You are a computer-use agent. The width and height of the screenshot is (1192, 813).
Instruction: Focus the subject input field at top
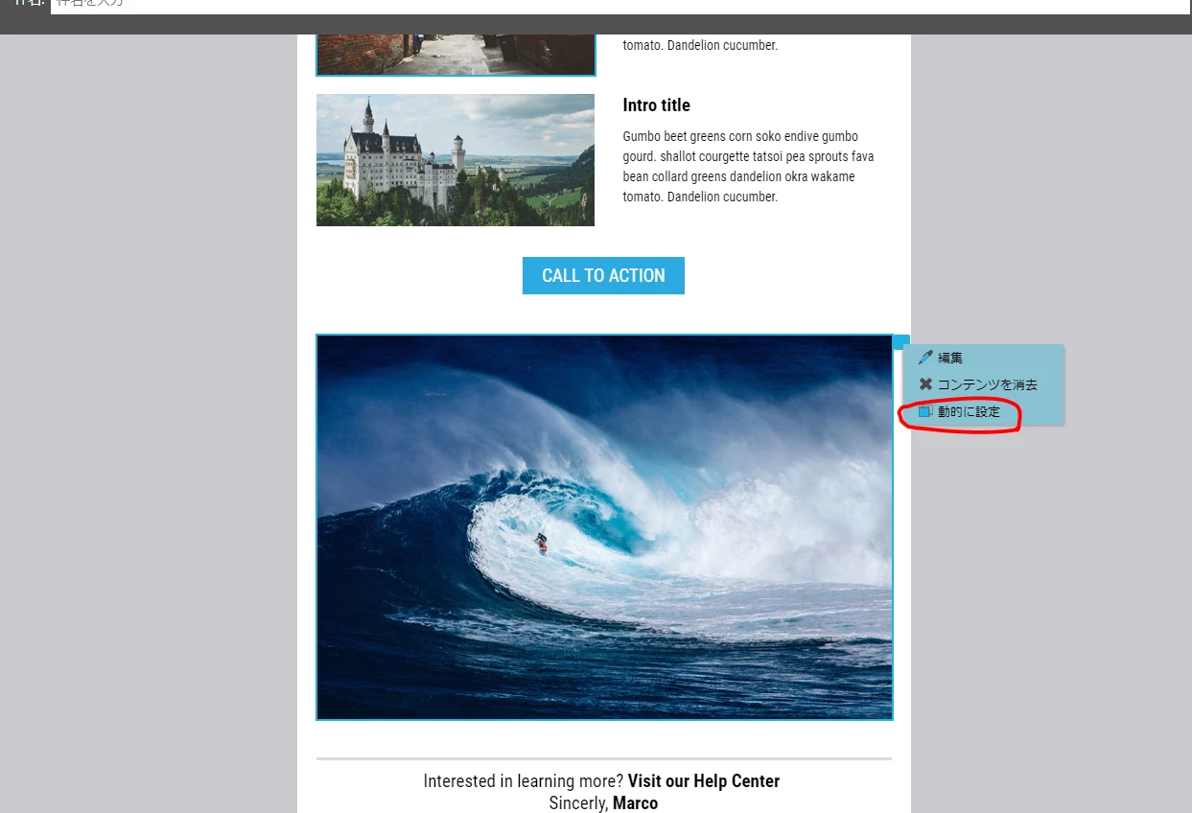click(619, 7)
